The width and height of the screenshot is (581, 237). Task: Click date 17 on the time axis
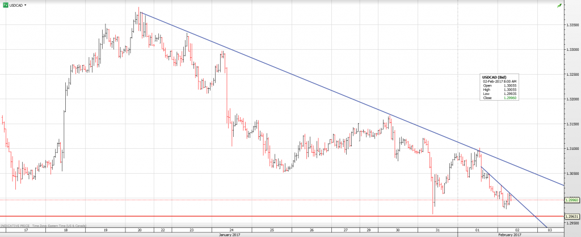pos(26,230)
